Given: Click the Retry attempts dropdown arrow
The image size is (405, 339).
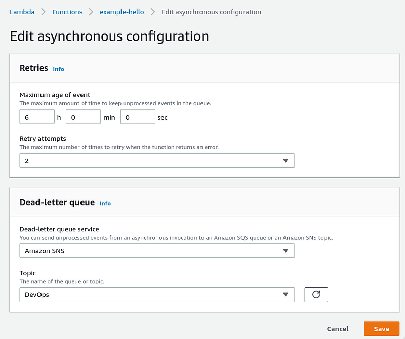Looking at the screenshot, I should pos(286,161).
